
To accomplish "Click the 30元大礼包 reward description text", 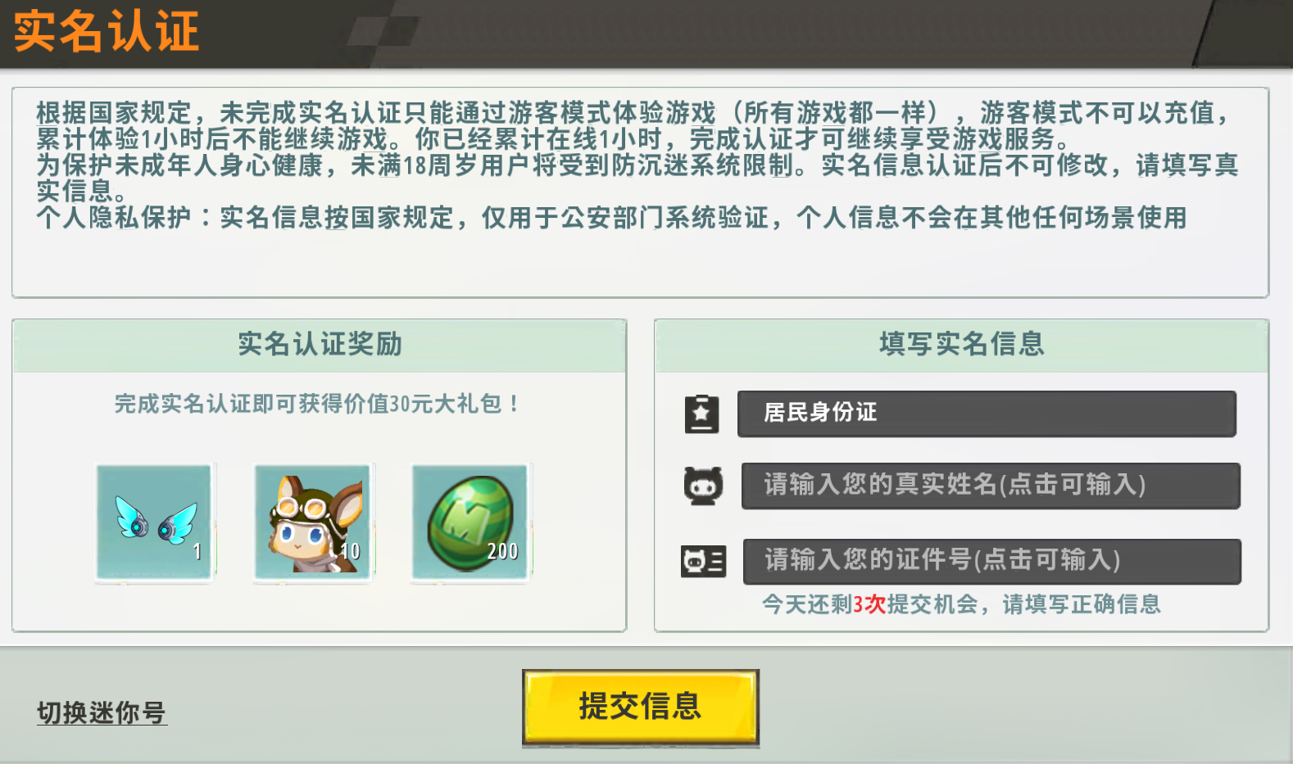I will [x=316, y=404].
